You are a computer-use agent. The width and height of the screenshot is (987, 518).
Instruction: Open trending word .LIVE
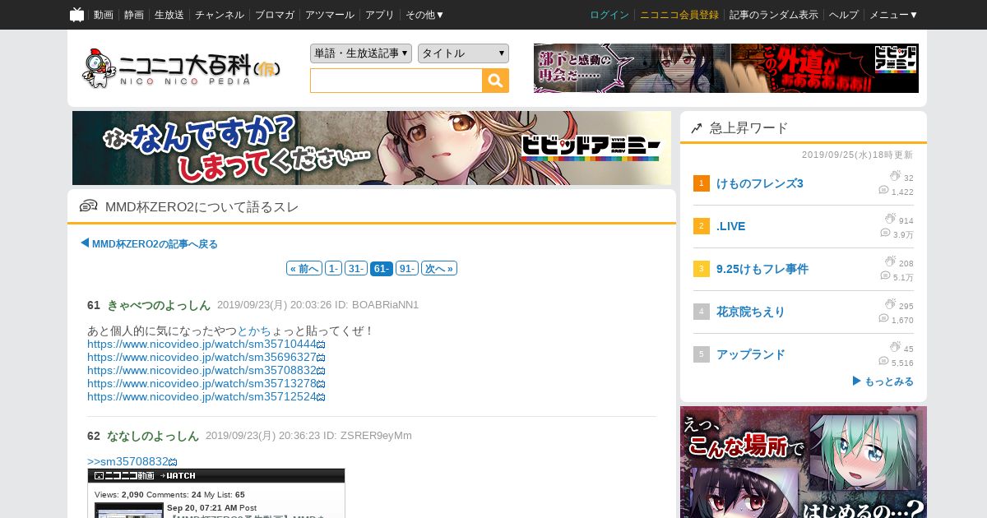click(x=731, y=226)
